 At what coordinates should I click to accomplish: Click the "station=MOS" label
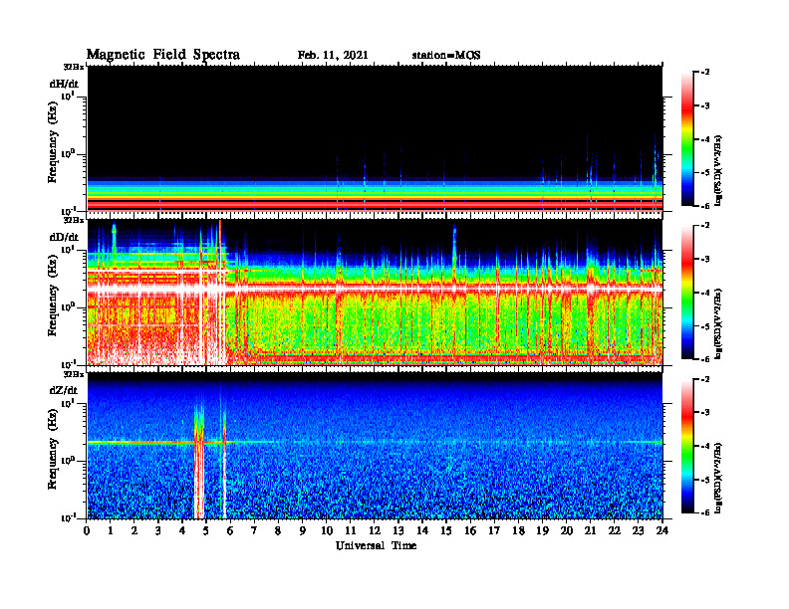446,56
